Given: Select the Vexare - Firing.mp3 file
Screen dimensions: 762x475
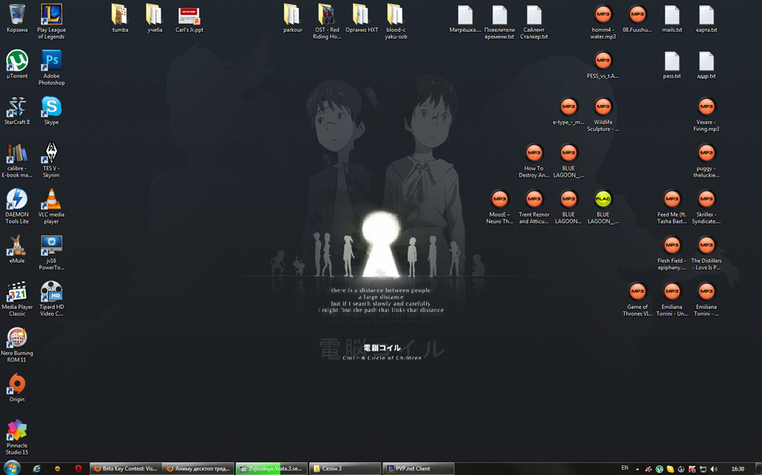Looking at the screenshot, I should pos(706,114).
